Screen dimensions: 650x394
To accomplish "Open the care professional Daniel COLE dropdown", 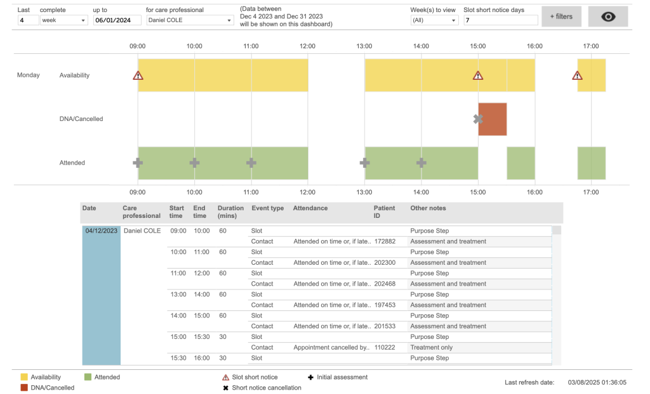I will tap(190, 20).
